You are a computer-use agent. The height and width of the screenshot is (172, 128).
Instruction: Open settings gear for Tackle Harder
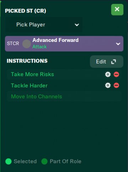click(108, 85)
